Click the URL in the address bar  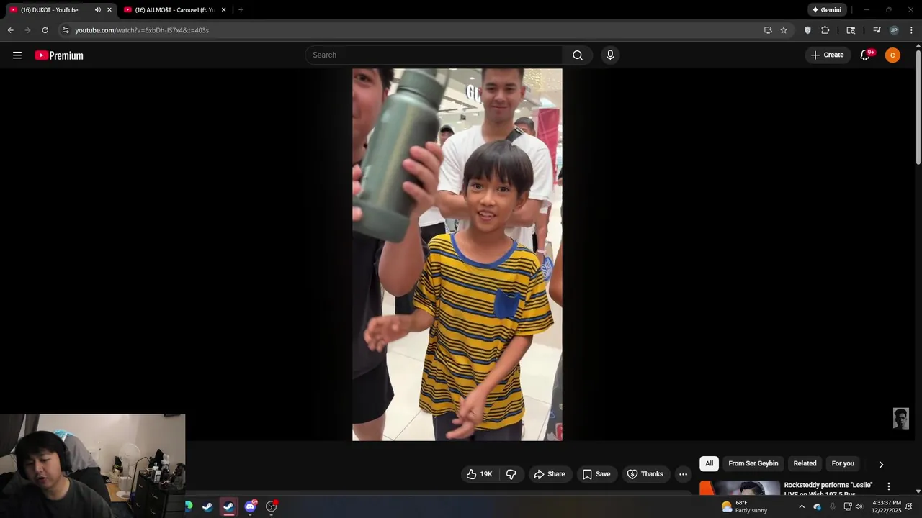(142, 30)
